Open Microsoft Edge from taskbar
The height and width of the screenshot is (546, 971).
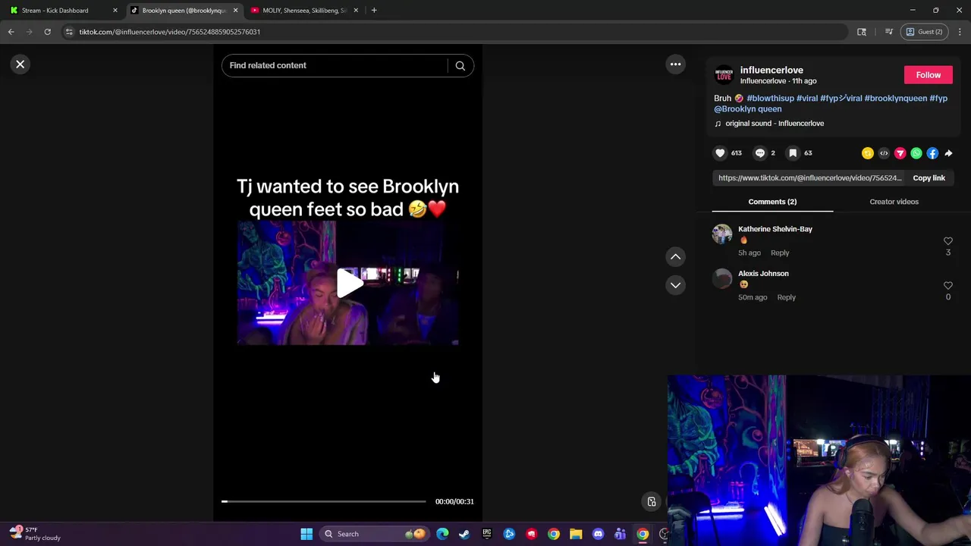coord(442,534)
